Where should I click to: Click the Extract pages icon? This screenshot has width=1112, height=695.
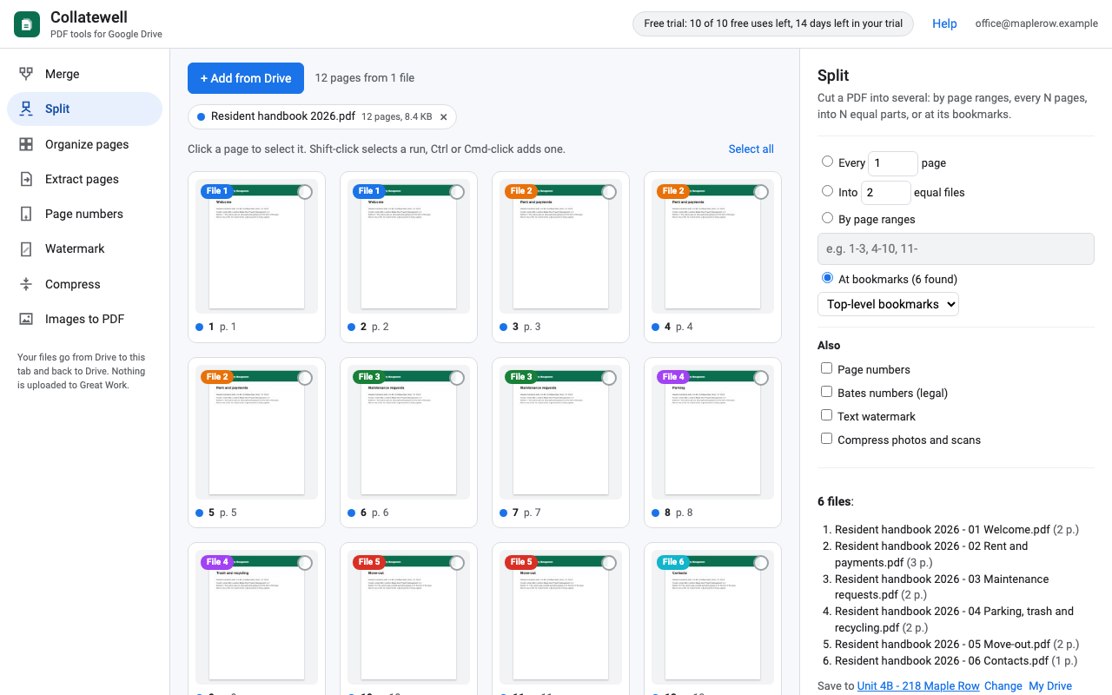[x=26, y=179]
